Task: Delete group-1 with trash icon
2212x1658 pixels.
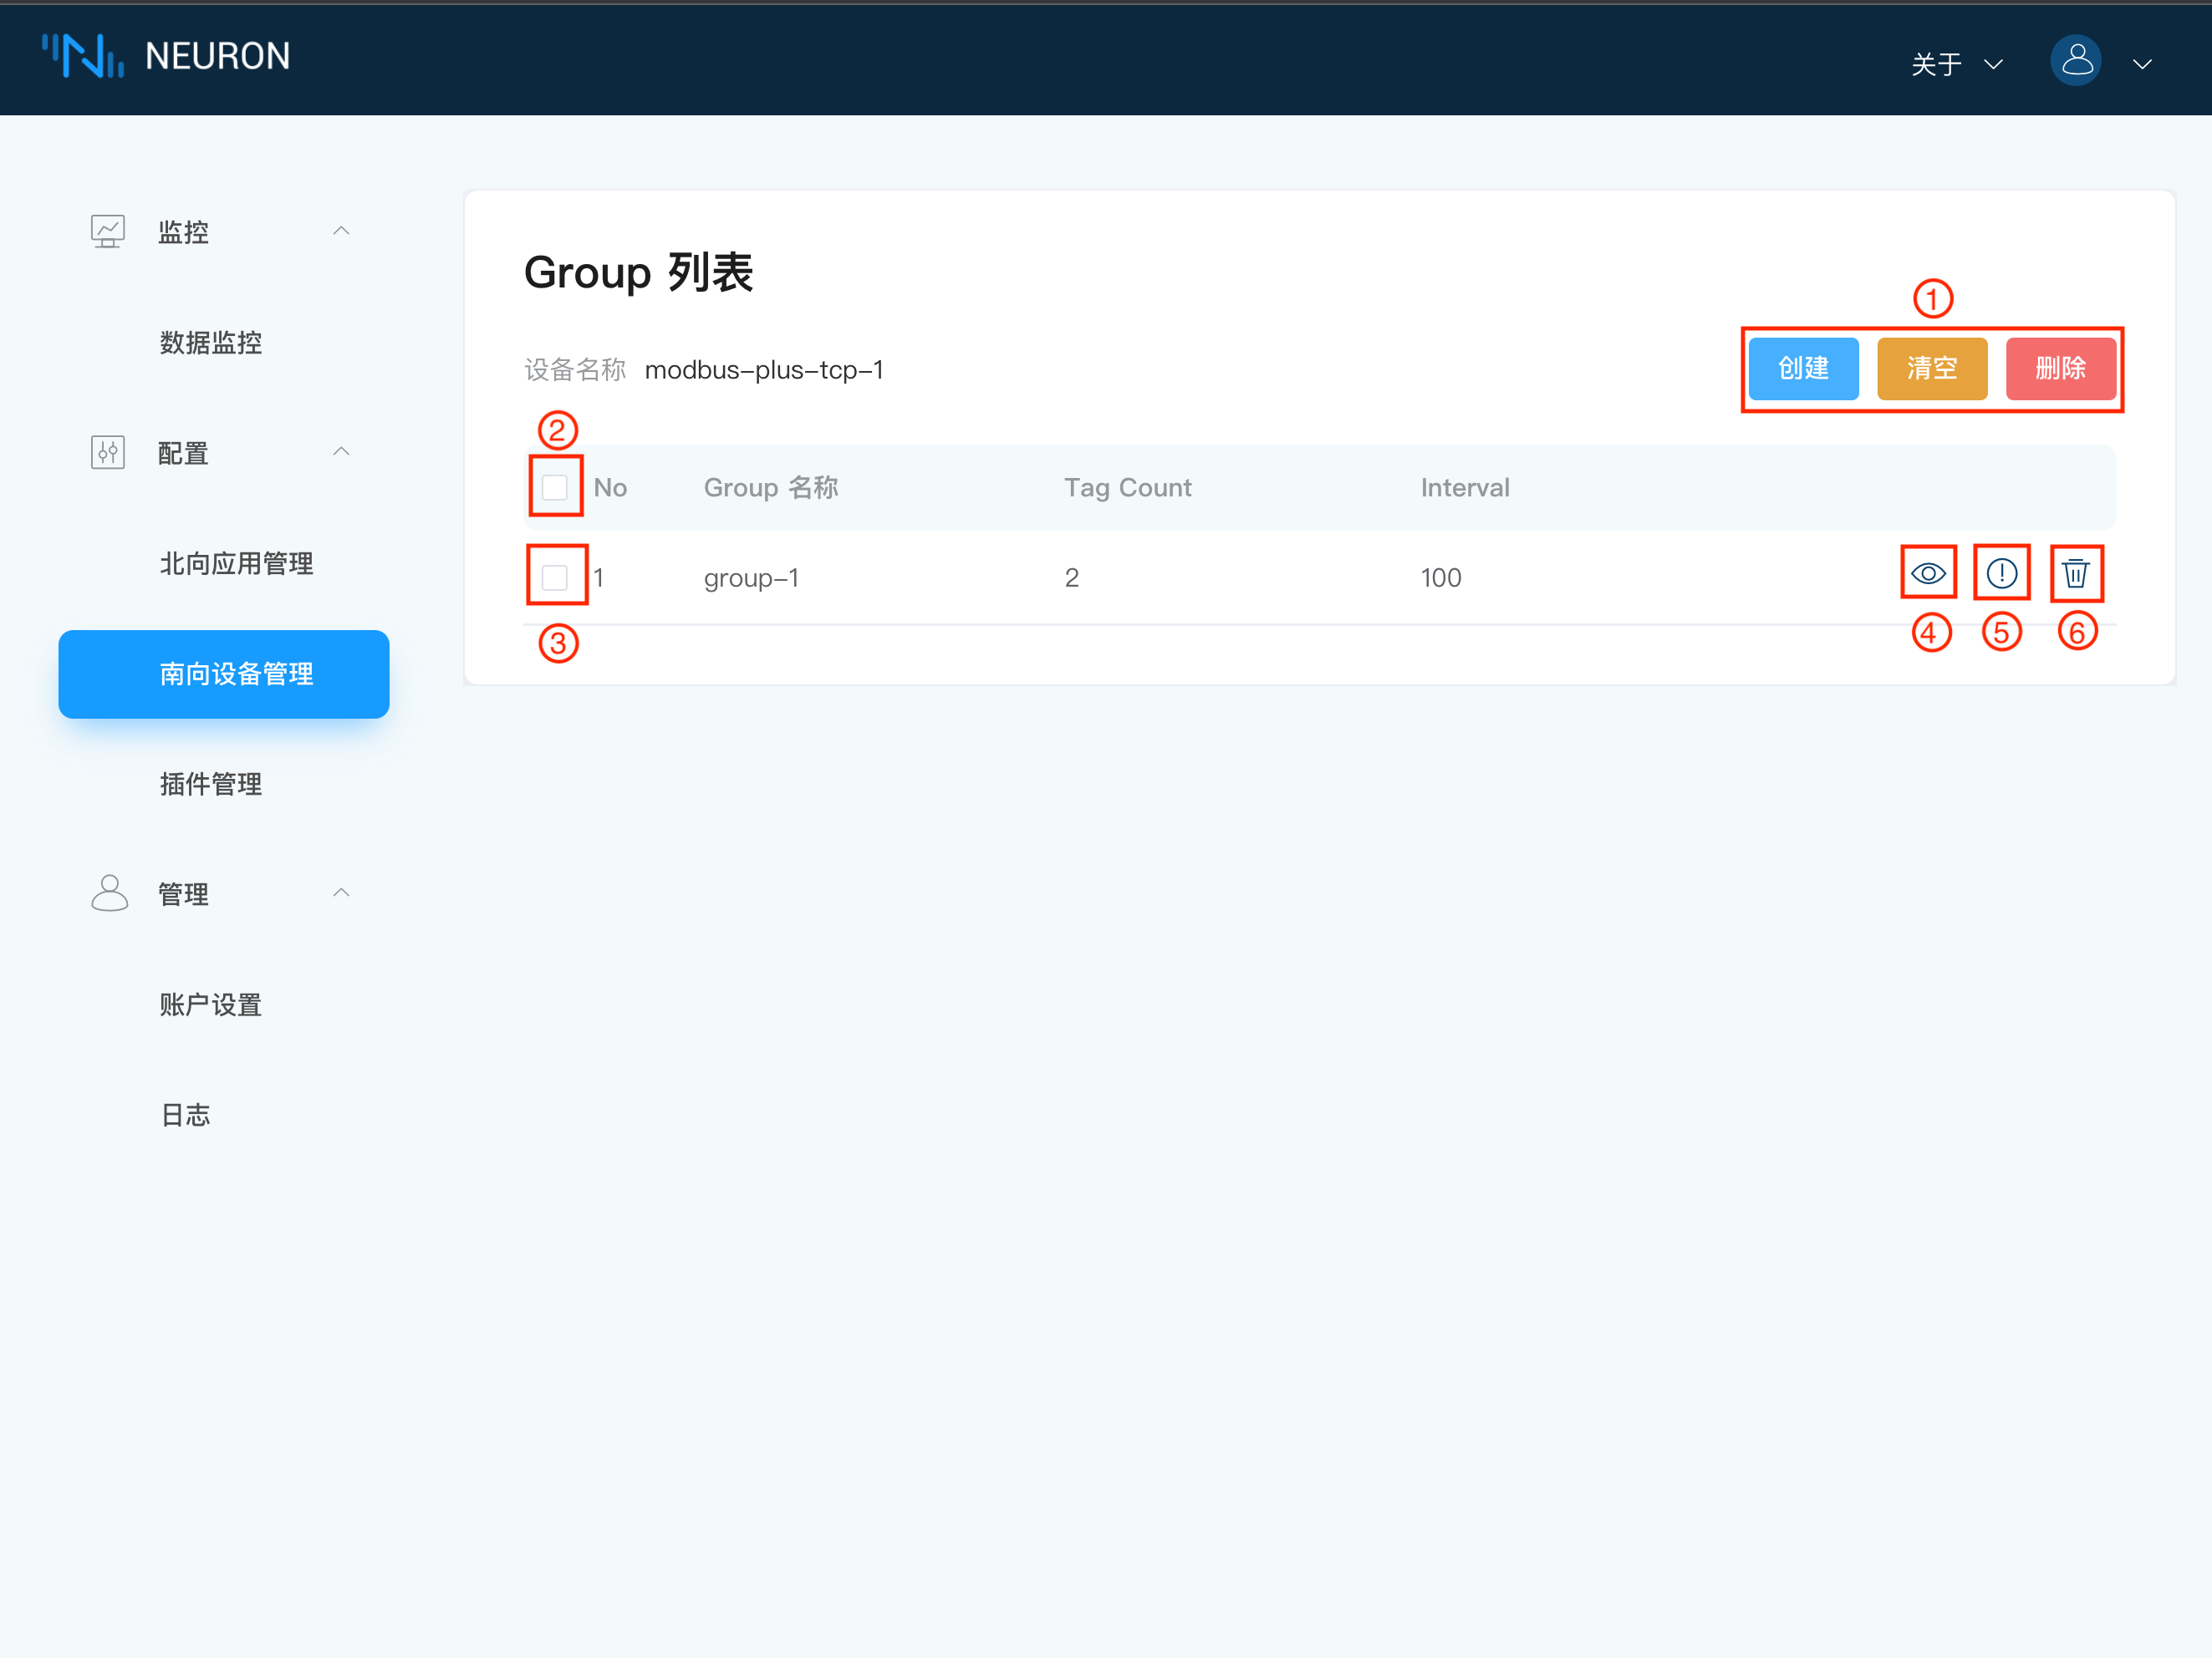Action: [x=2076, y=573]
